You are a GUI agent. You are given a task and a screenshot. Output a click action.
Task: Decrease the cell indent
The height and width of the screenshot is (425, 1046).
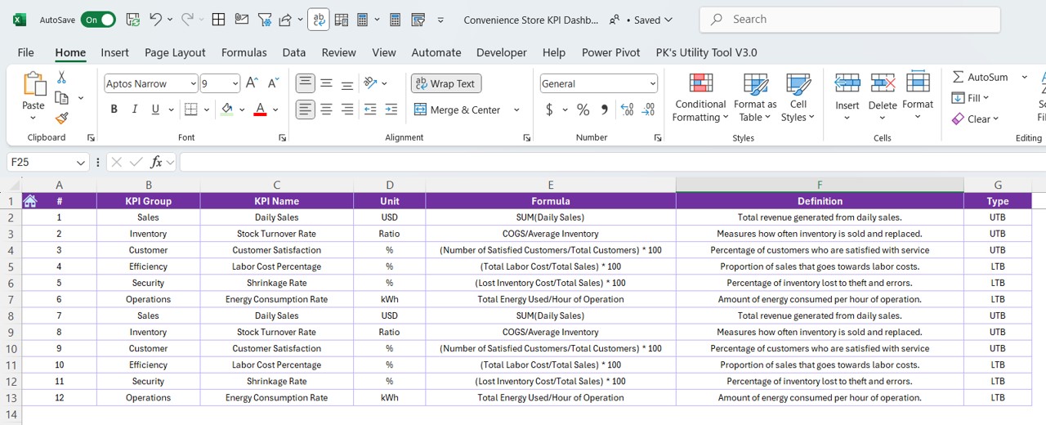coord(370,110)
